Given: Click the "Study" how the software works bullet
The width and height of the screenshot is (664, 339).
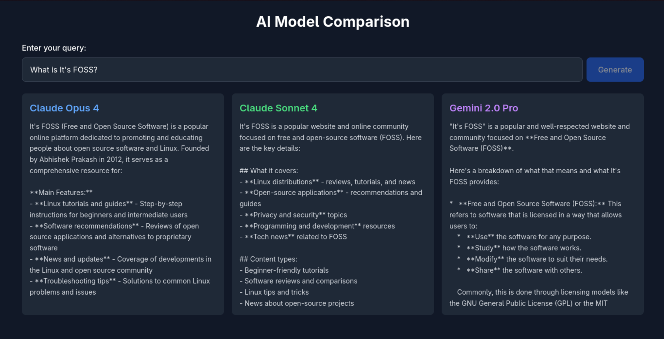Looking at the screenshot, I should [x=524, y=248].
